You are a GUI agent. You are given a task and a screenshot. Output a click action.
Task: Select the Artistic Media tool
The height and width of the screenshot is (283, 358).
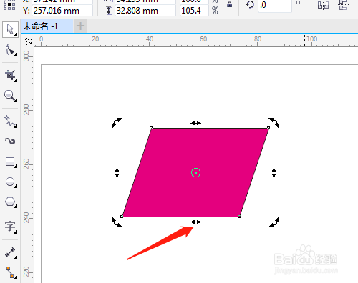(11, 141)
